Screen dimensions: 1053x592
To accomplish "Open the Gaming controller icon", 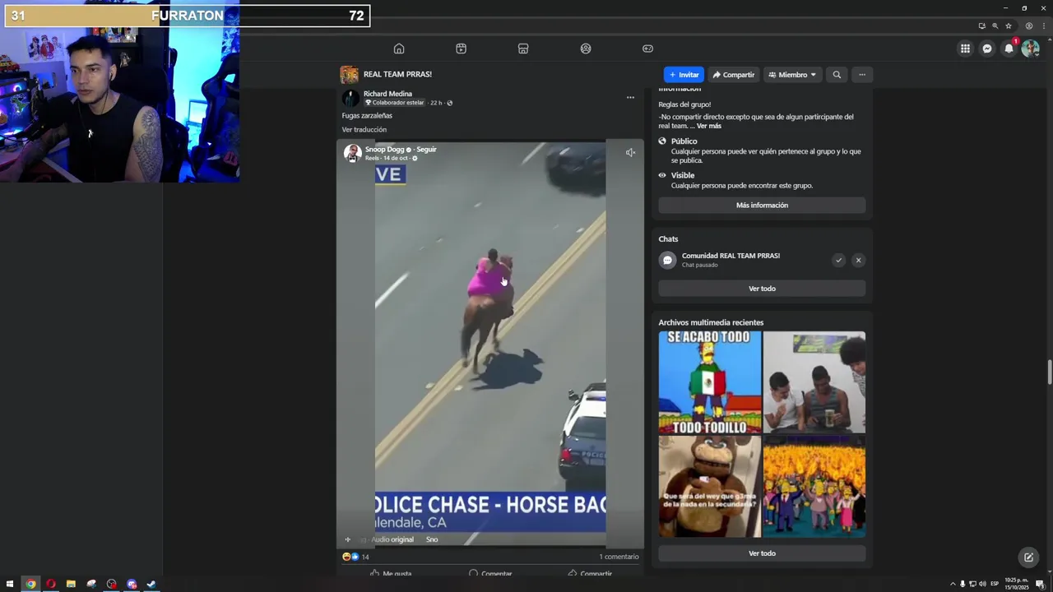I will pos(647,49).
